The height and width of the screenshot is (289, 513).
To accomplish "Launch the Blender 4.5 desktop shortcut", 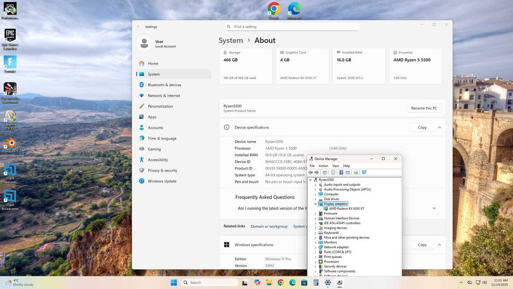I will [10, 144].
